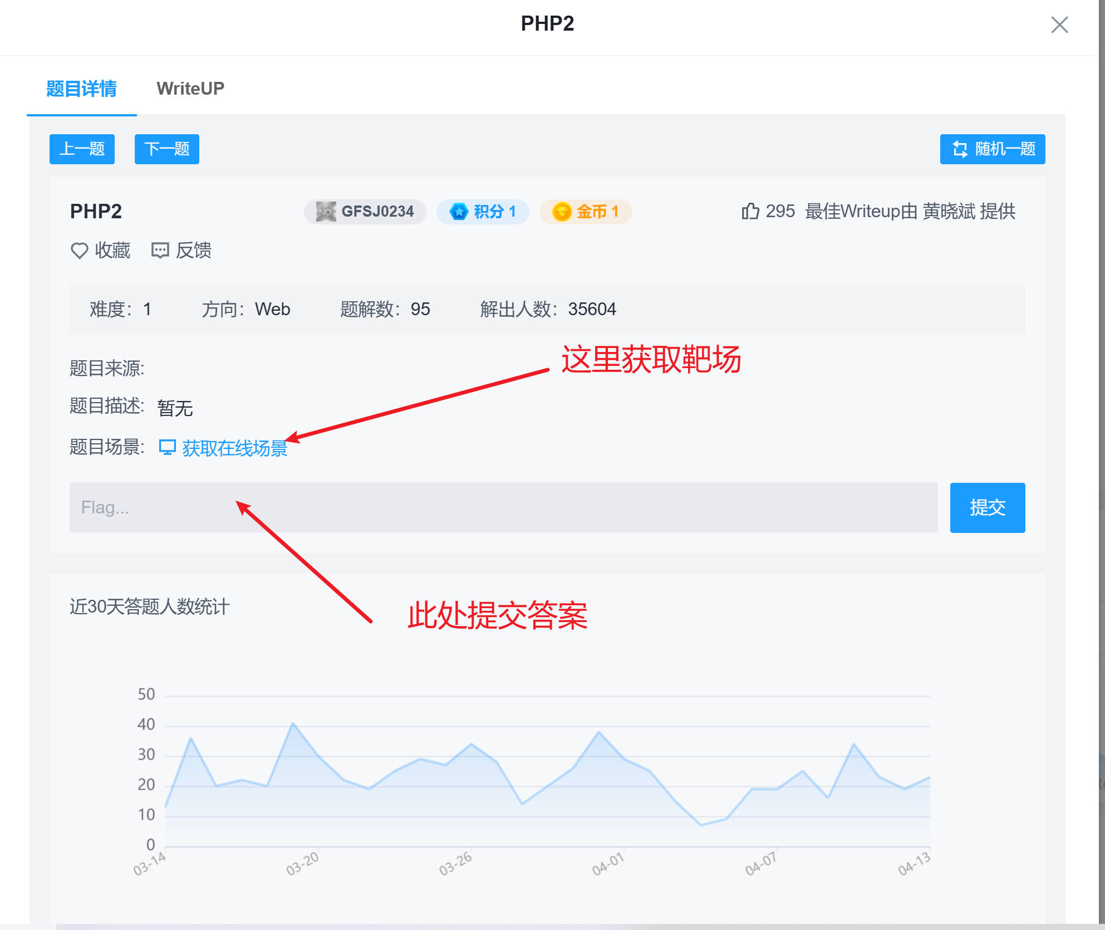Screen dimensions: 1105x930
Task: Click the 黄晓斌 writeup author name
Action: click(x=949, y=212)
